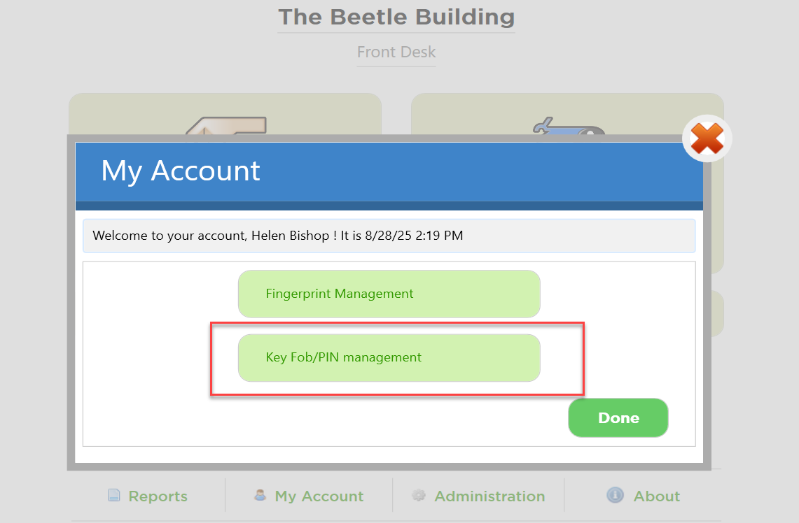799x523 pixels.
Task: Open Fingerprint Management
Action: pos(389,294)
